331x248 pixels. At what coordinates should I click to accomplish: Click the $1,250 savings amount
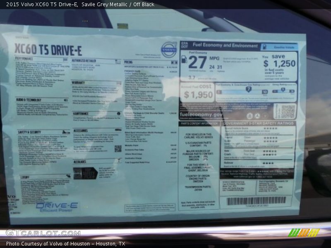(279, 64)
